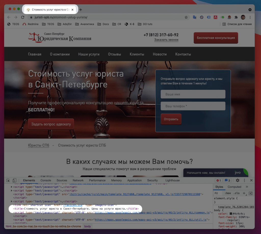Open the Отзывы menu item
Image resolution: width=261 pixels, height=234 pixels.
click(x=114, y=54)
